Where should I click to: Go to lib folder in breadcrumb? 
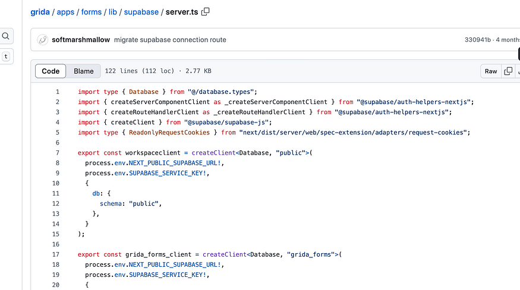coord(113,12)
